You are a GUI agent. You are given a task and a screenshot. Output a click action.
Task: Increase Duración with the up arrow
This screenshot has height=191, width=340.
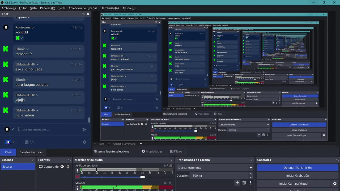(251, 174)
